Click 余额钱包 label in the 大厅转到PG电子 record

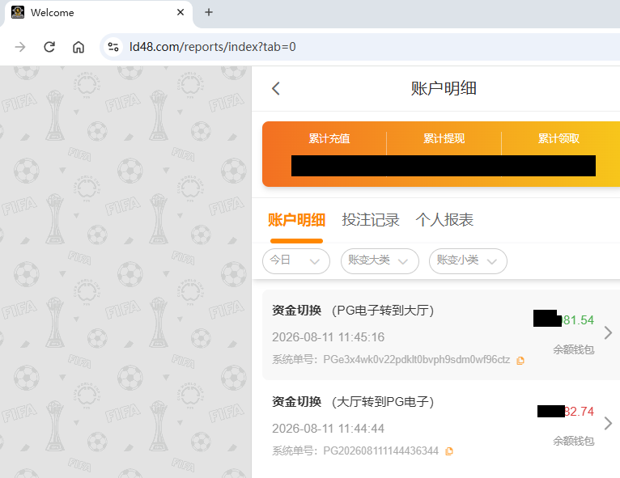point(573,441)
